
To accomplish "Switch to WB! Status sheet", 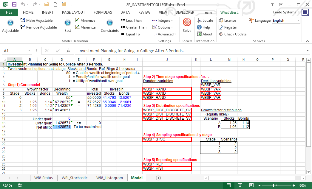I will (x=44, y=178).
